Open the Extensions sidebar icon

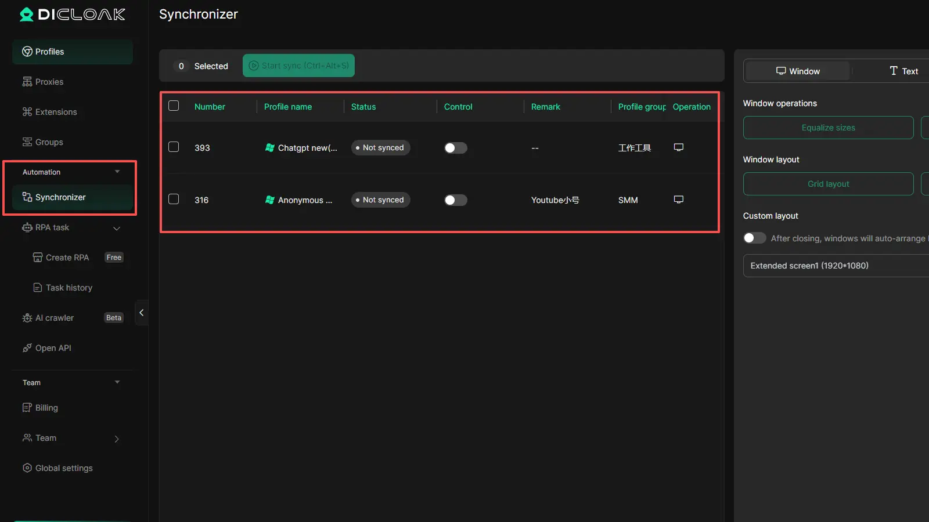[x=27, y=112]
